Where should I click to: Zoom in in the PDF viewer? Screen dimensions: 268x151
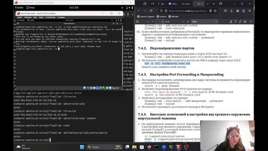click(188, 21)
